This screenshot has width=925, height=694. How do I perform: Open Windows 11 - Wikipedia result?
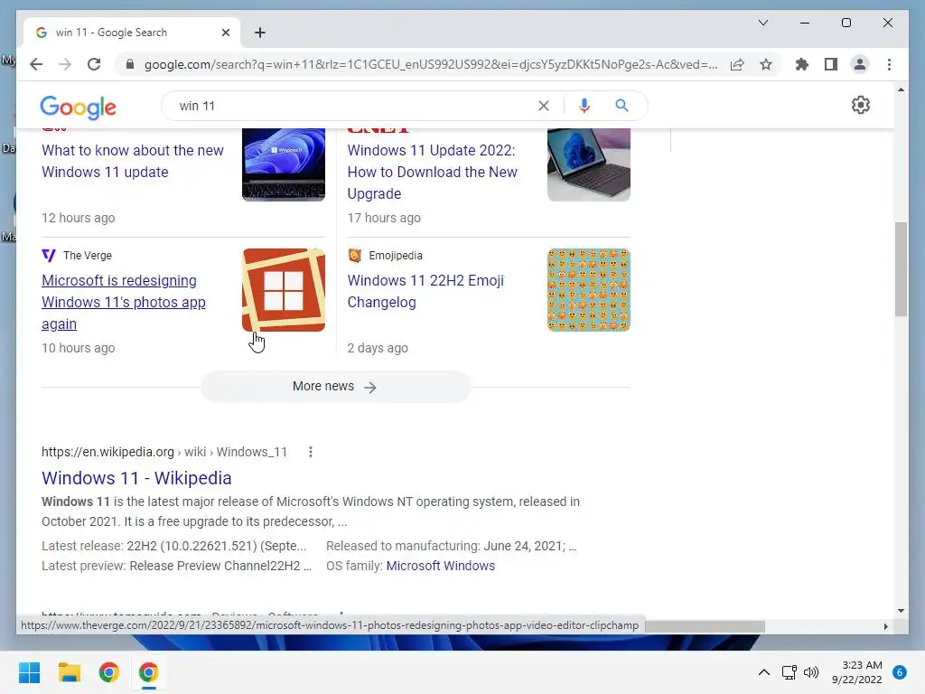click(136, 478)
